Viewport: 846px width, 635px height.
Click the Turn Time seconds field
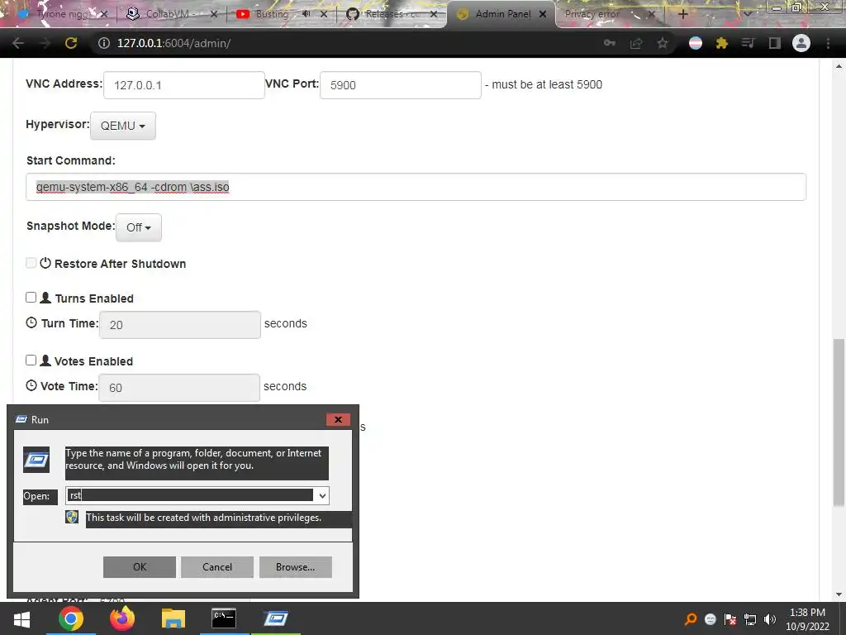[179, 324]
